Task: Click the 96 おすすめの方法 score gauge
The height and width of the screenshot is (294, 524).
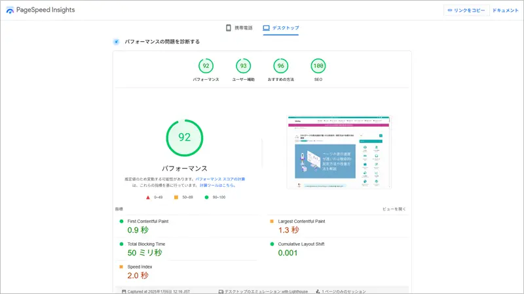Action: (281, 66)
